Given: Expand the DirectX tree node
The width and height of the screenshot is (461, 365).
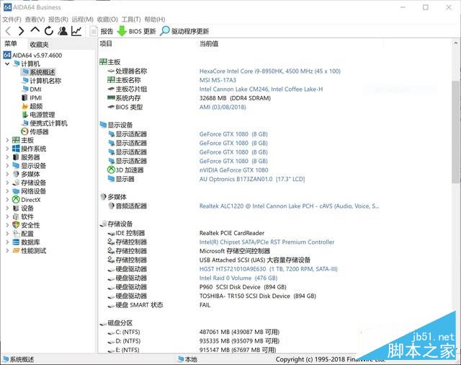Looking at the screenshot, I should pos(7,200).
